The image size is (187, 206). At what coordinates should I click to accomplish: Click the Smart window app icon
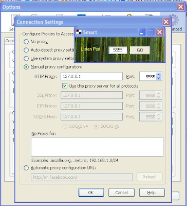pos(79,32)
